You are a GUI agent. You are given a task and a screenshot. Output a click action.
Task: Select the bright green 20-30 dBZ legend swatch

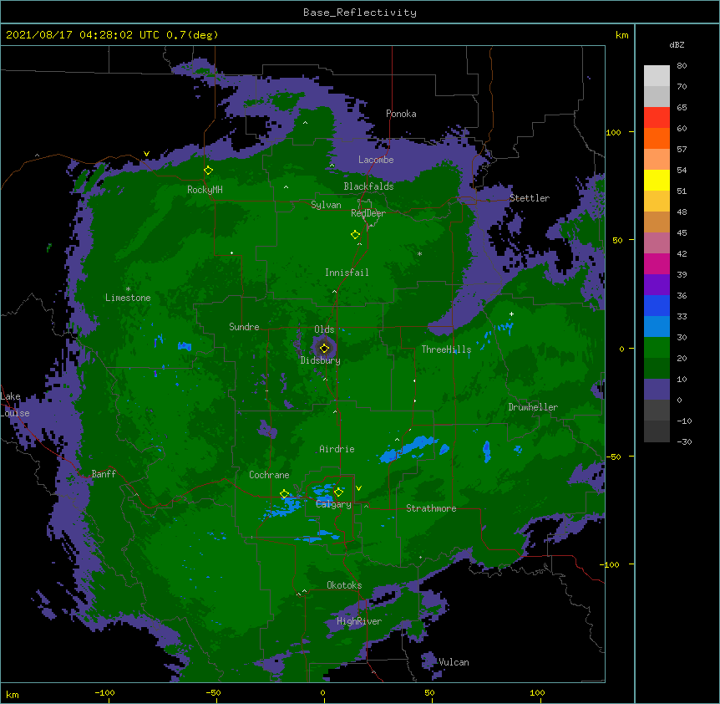657,348
